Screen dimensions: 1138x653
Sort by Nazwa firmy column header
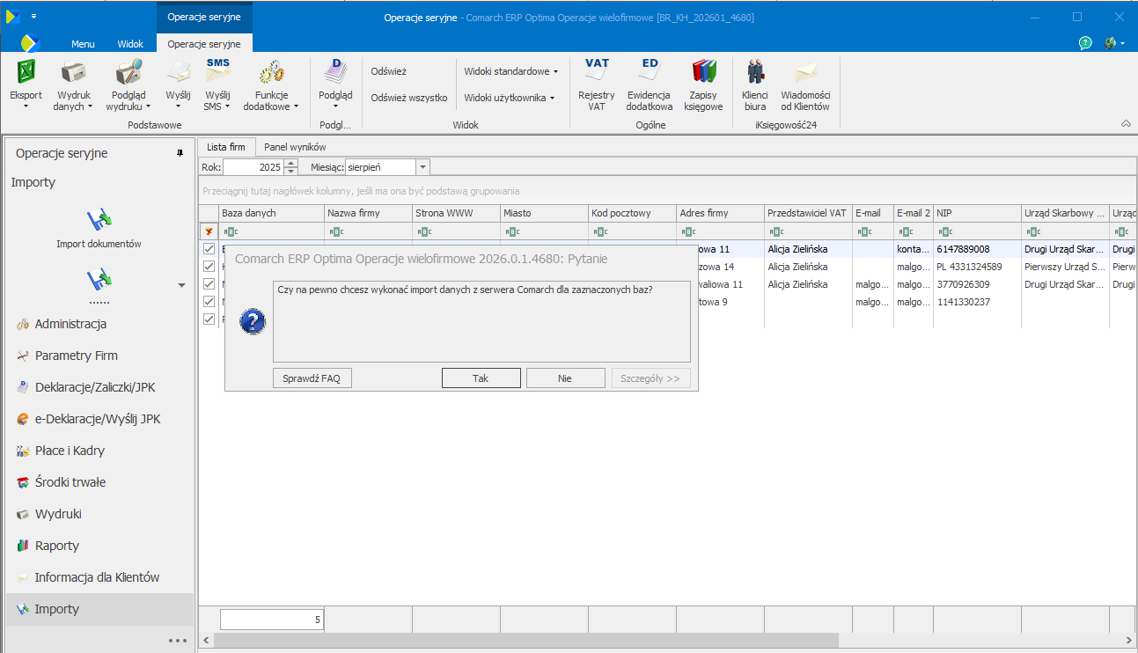pos(368,213)
